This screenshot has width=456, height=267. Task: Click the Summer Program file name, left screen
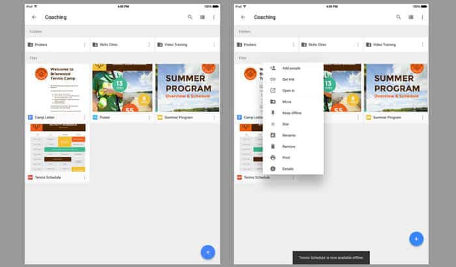click(x=178, y=117)
